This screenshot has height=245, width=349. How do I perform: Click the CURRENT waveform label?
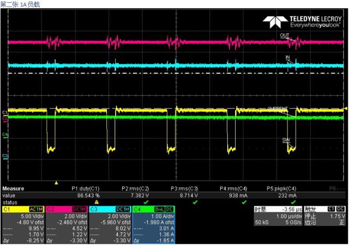(278, 108)
